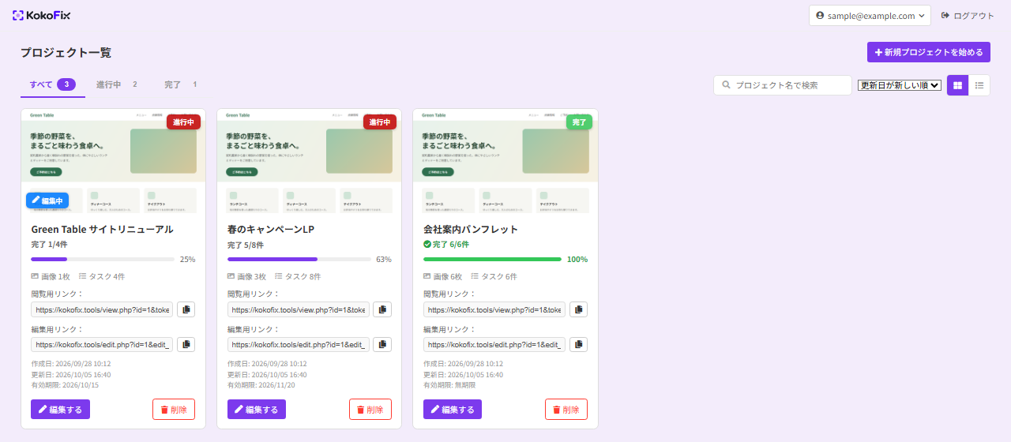Click the KokoFix logo
The image size is (1011, 442).
click(42, 15)
